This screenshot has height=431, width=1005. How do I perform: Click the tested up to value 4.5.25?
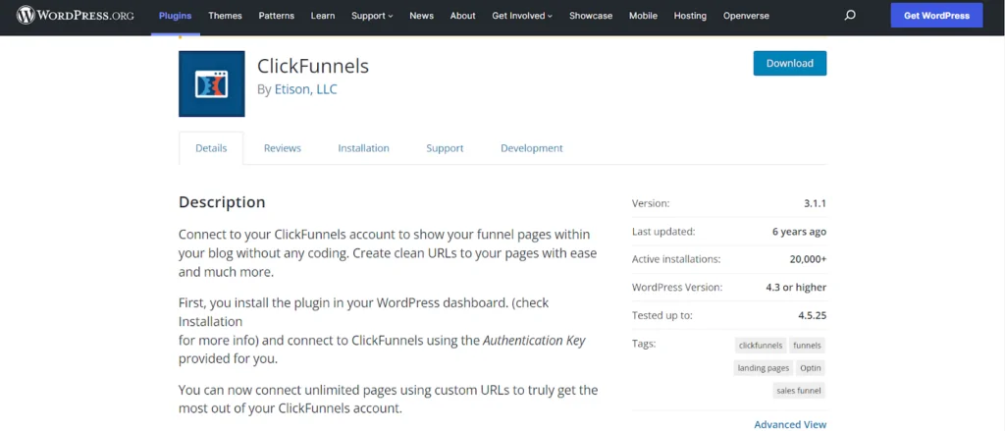point(811,315)
